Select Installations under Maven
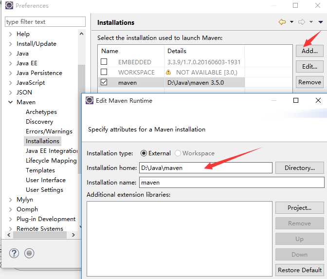This screenshot has height=279, width=327. pos(42,141)
